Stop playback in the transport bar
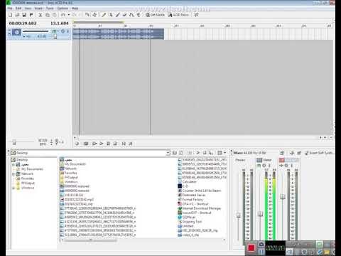This screenshot has width=341, height=256. click(115, 144)
